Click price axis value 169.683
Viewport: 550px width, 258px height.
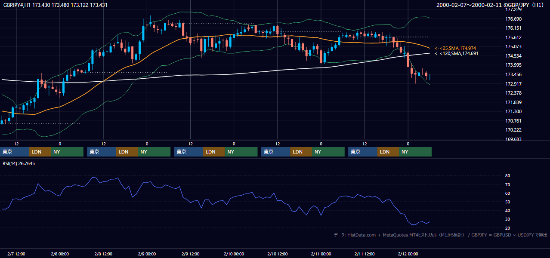pos(513,140)
